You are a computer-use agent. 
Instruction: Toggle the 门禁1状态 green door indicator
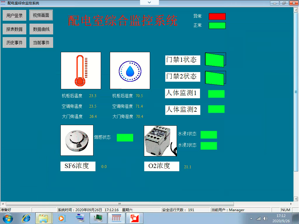(x=215, y=60)
